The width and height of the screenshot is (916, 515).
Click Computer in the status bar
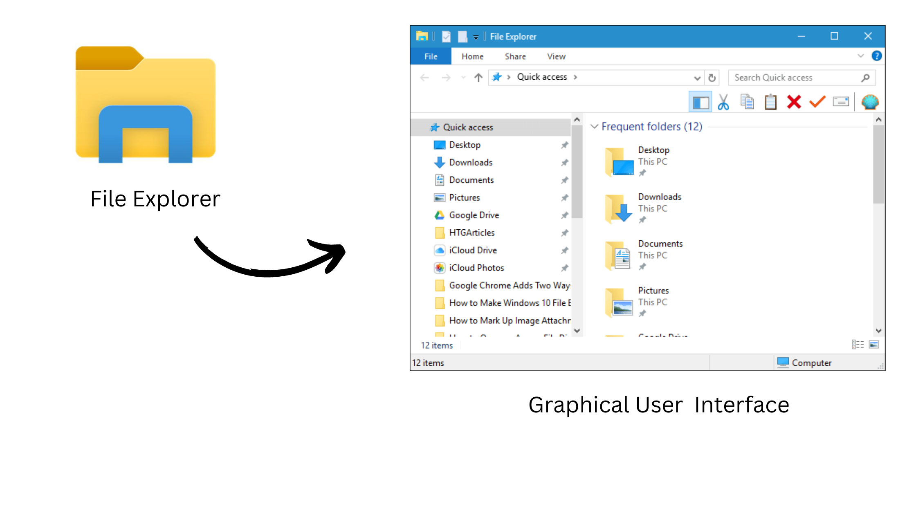[x=804, y=363]
